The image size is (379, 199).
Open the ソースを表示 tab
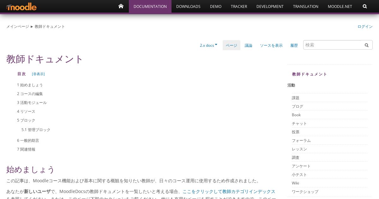[271, 45]
